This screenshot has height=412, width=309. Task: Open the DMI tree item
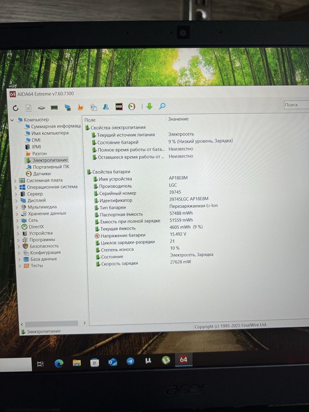point(33,140)
